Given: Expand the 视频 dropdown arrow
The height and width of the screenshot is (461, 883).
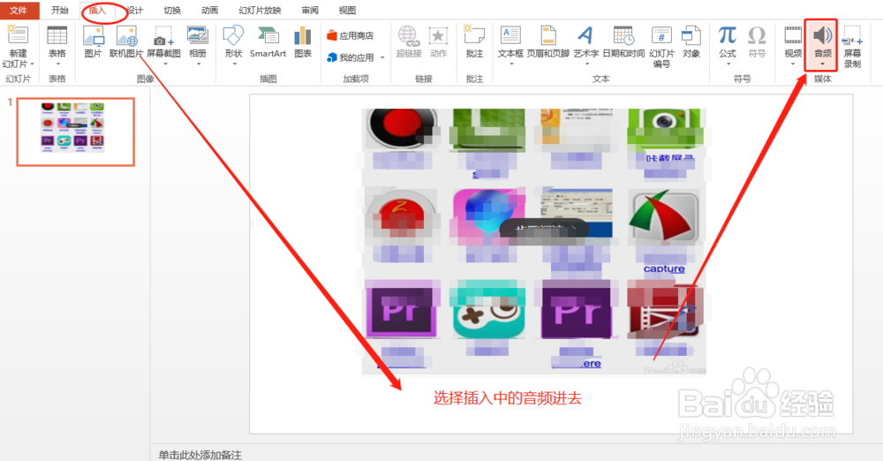Looking at the screenshot, I should 793,64.
